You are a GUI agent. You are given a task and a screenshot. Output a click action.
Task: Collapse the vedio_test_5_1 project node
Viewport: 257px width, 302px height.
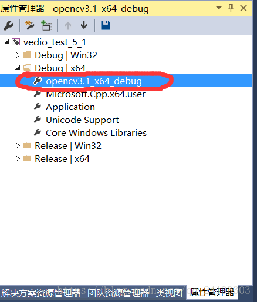click(x=6, y=42)
